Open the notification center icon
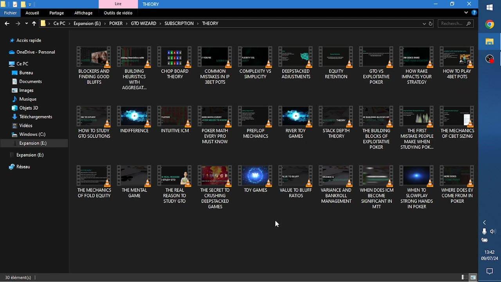This screenshot has height=282, width=501. coord(490,271)
